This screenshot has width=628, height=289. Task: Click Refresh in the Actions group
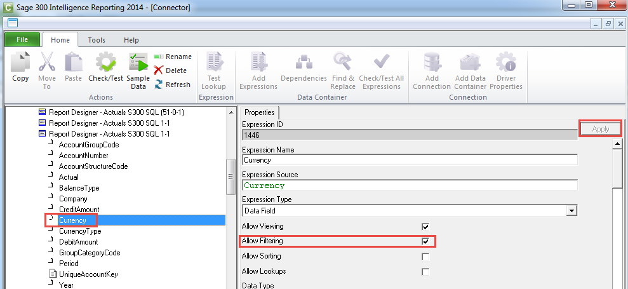pos(172,84)
